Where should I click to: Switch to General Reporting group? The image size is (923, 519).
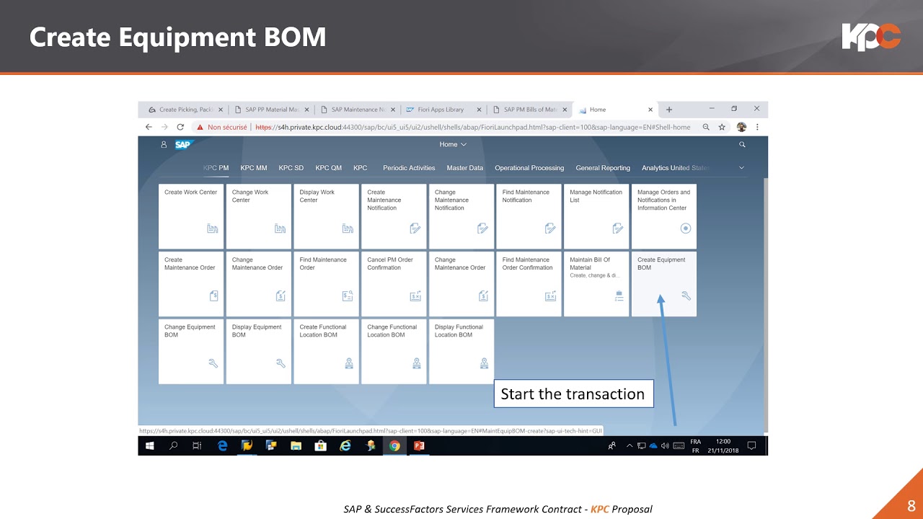pyautogui.click(x=603, y=168)
